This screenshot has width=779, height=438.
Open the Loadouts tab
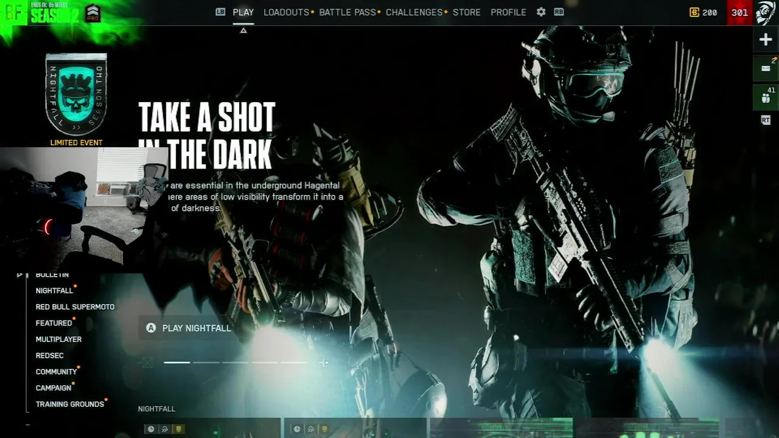point(287,12)
